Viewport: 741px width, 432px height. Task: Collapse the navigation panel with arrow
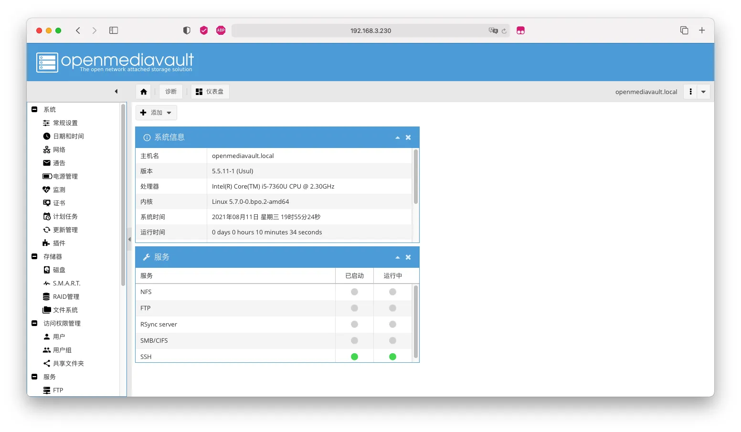pos(116,92)
